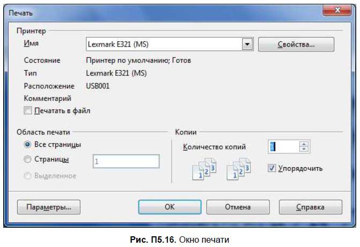
Task: Click the Lexmark E321 printer name field
Action: pos(164,44)
